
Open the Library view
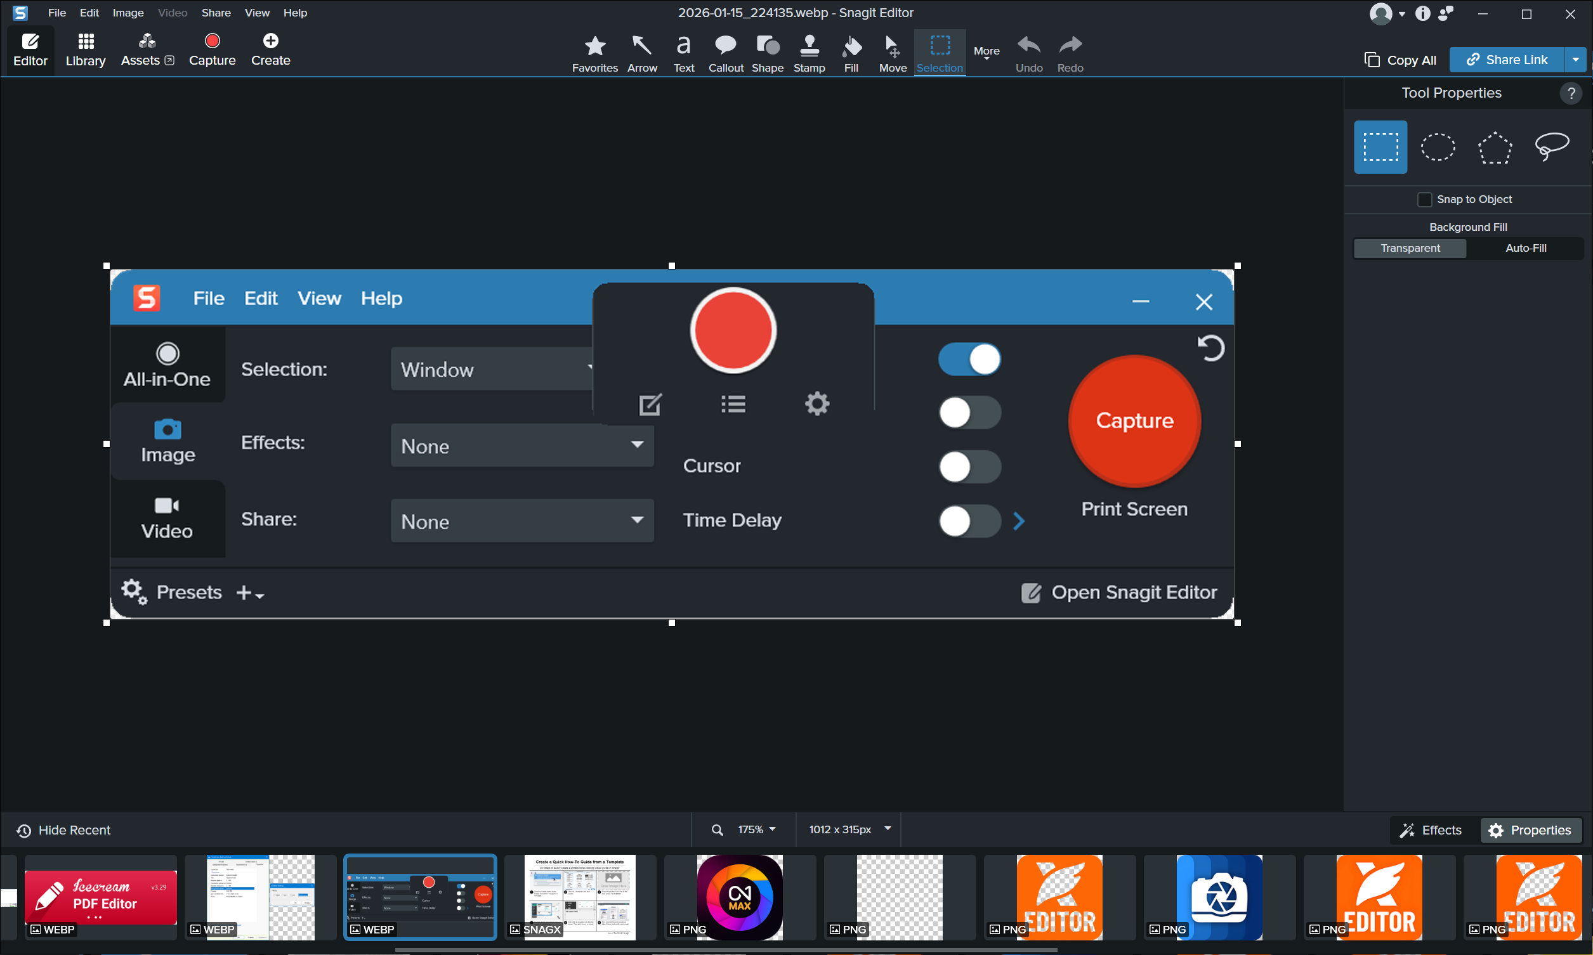pos(85,49)
